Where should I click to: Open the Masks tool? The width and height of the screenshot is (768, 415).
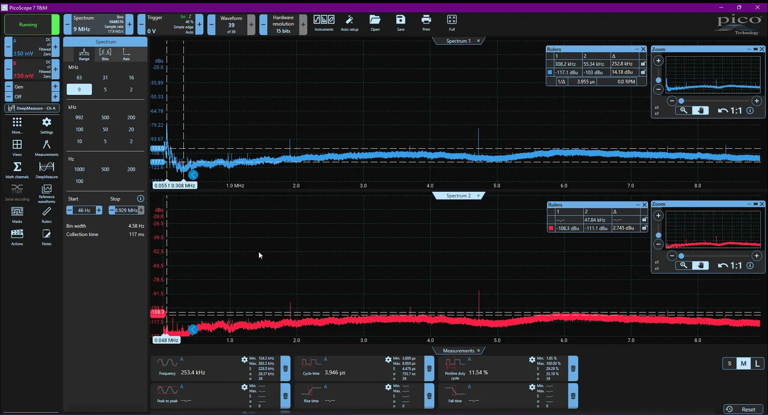[x=17, y=214]
